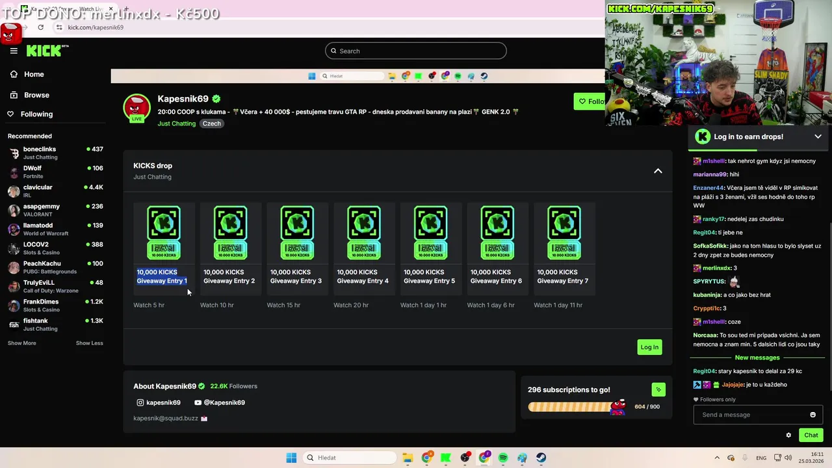Screen dimensions: 832x468
Task: Open @Kapesnik69 YouTube link
Action: tap(219, 402)
